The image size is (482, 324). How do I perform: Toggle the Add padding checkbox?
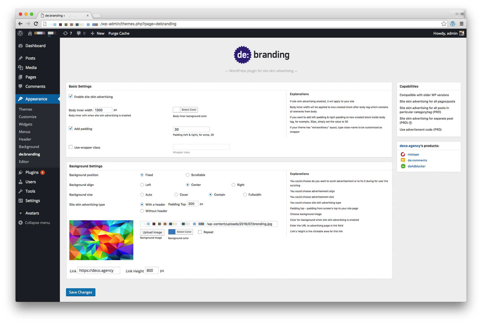pos(71,129)
